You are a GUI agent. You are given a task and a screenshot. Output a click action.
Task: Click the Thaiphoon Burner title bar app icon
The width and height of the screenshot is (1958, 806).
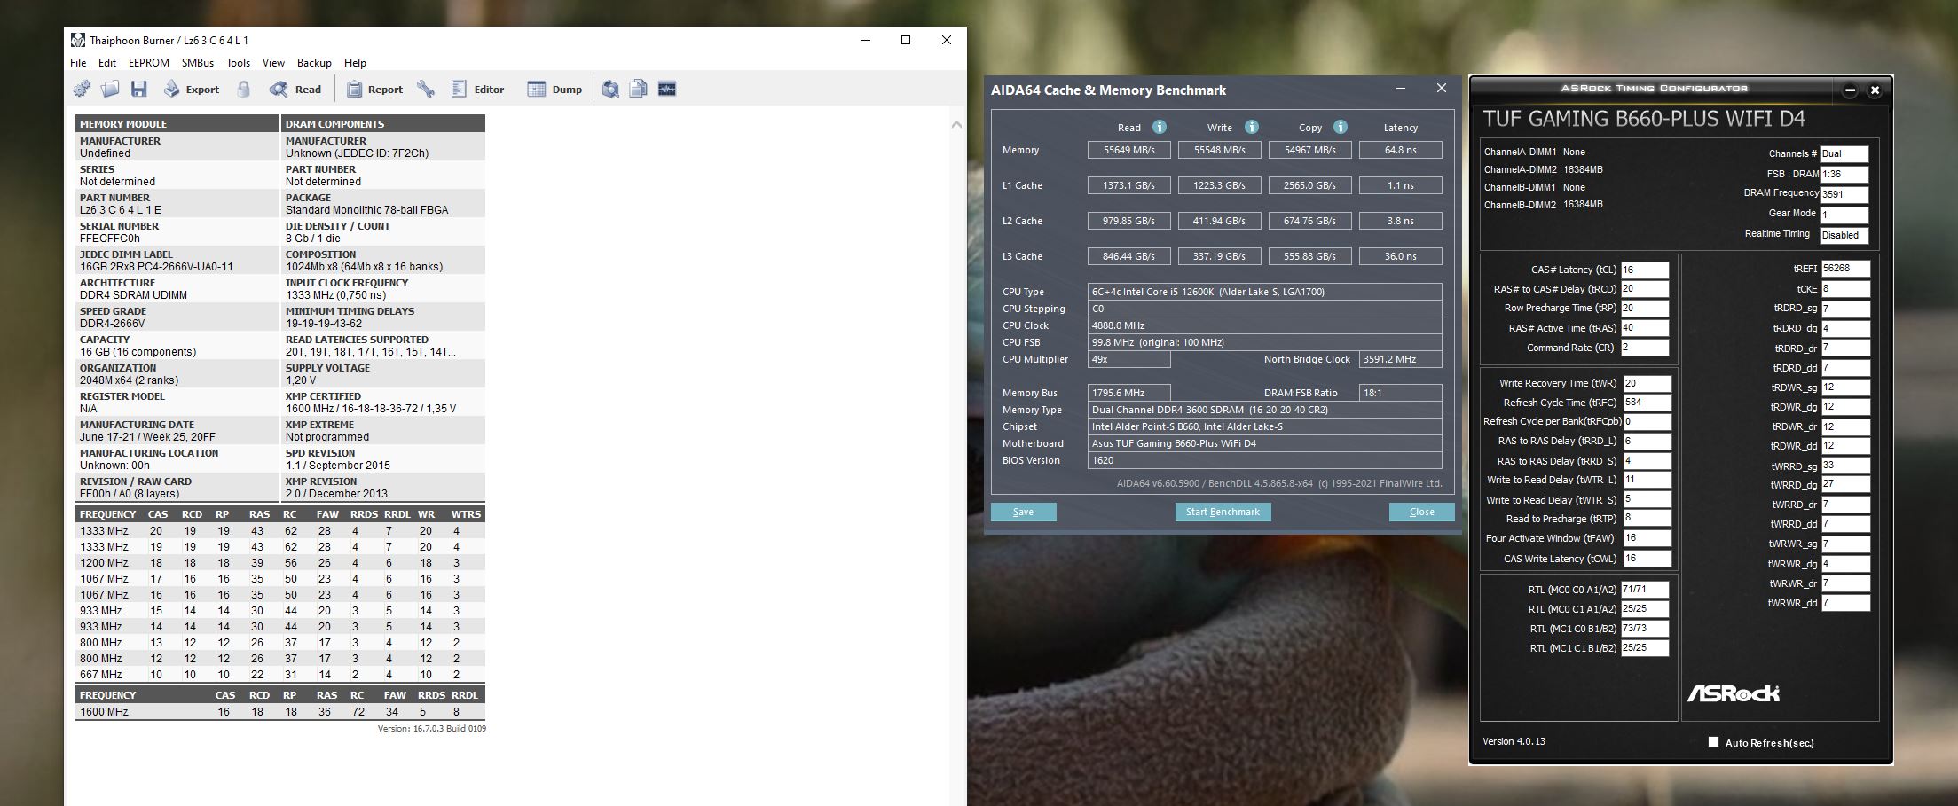pos(78,40)
